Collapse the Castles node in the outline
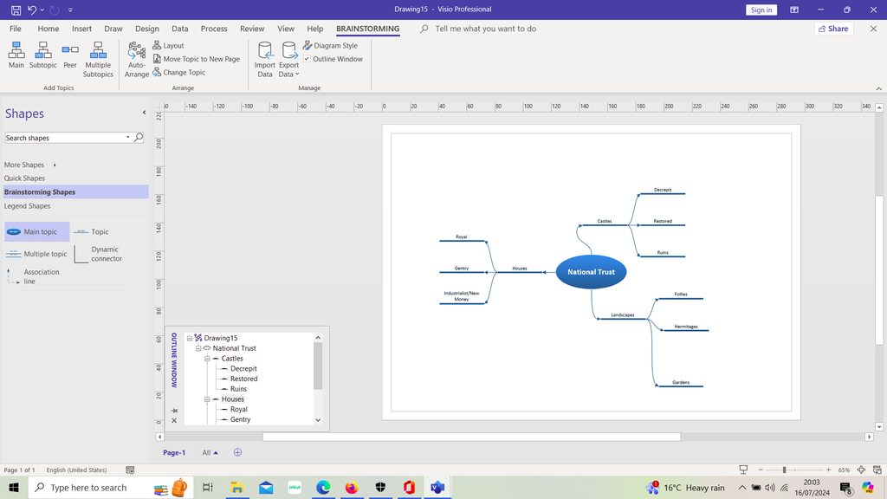The width and height of the screenshot is (887, 499). pyautogui.click(x=207, y=359)
